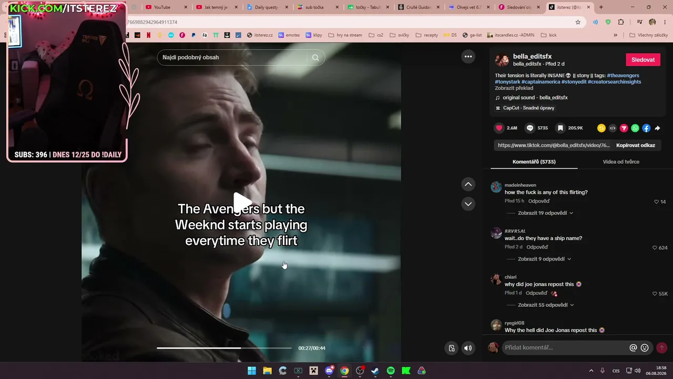Click the yellow repost icon

tap(601, 128)
